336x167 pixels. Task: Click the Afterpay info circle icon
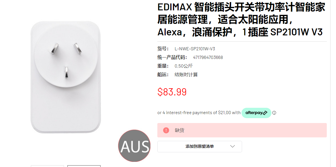tap(274, 113)
